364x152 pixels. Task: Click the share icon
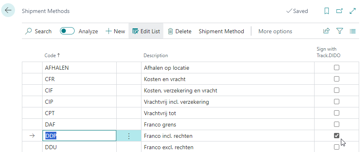tap(326, 31)
